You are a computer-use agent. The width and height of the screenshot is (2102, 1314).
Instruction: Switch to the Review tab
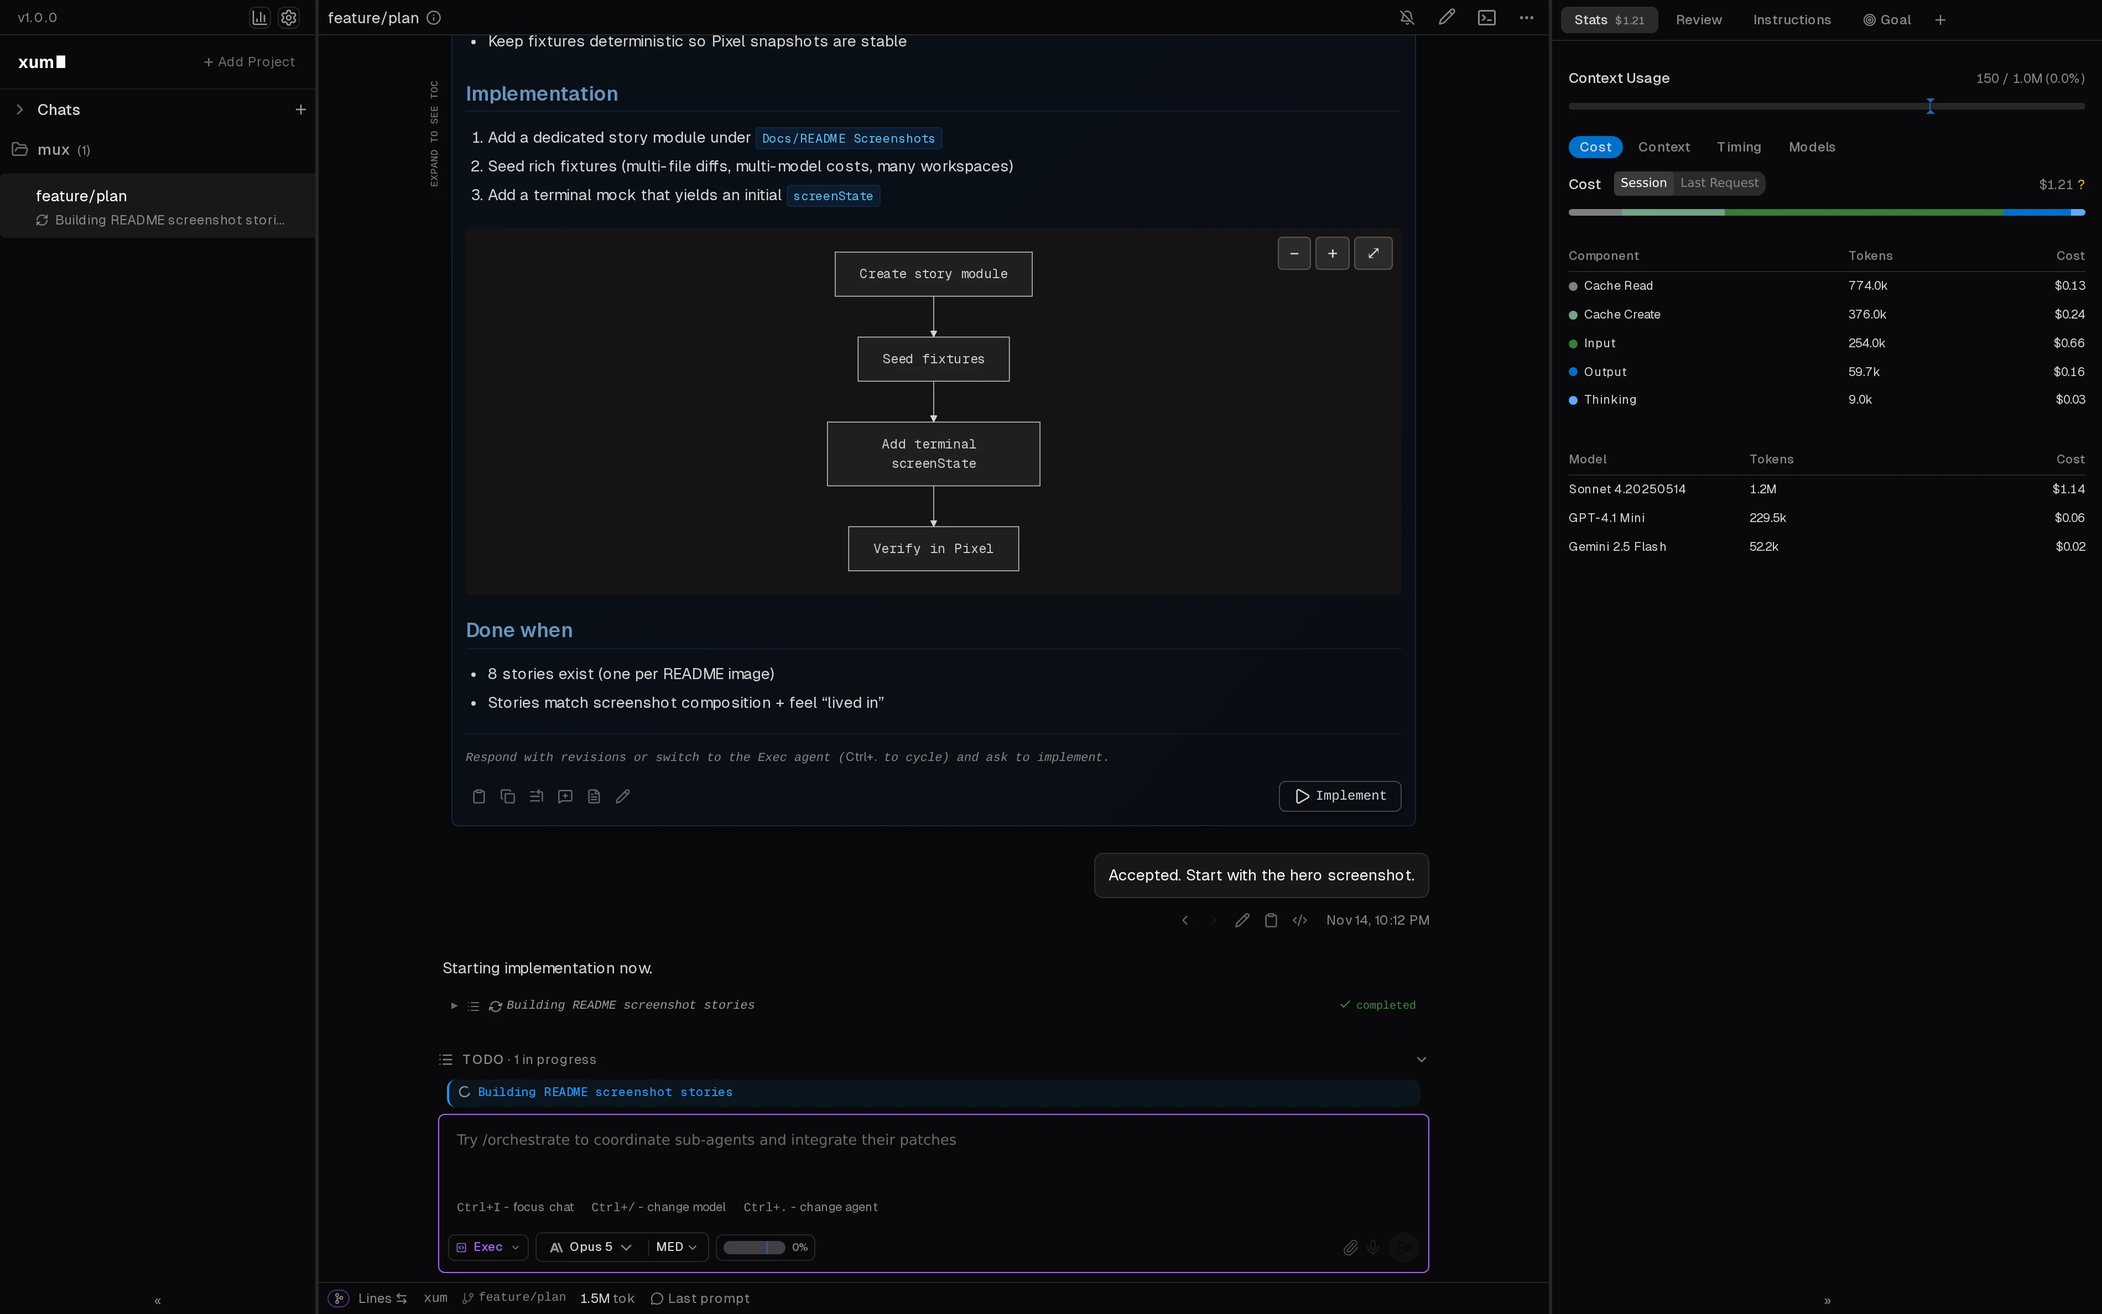pyautogui.click(x=1699, y=20)
